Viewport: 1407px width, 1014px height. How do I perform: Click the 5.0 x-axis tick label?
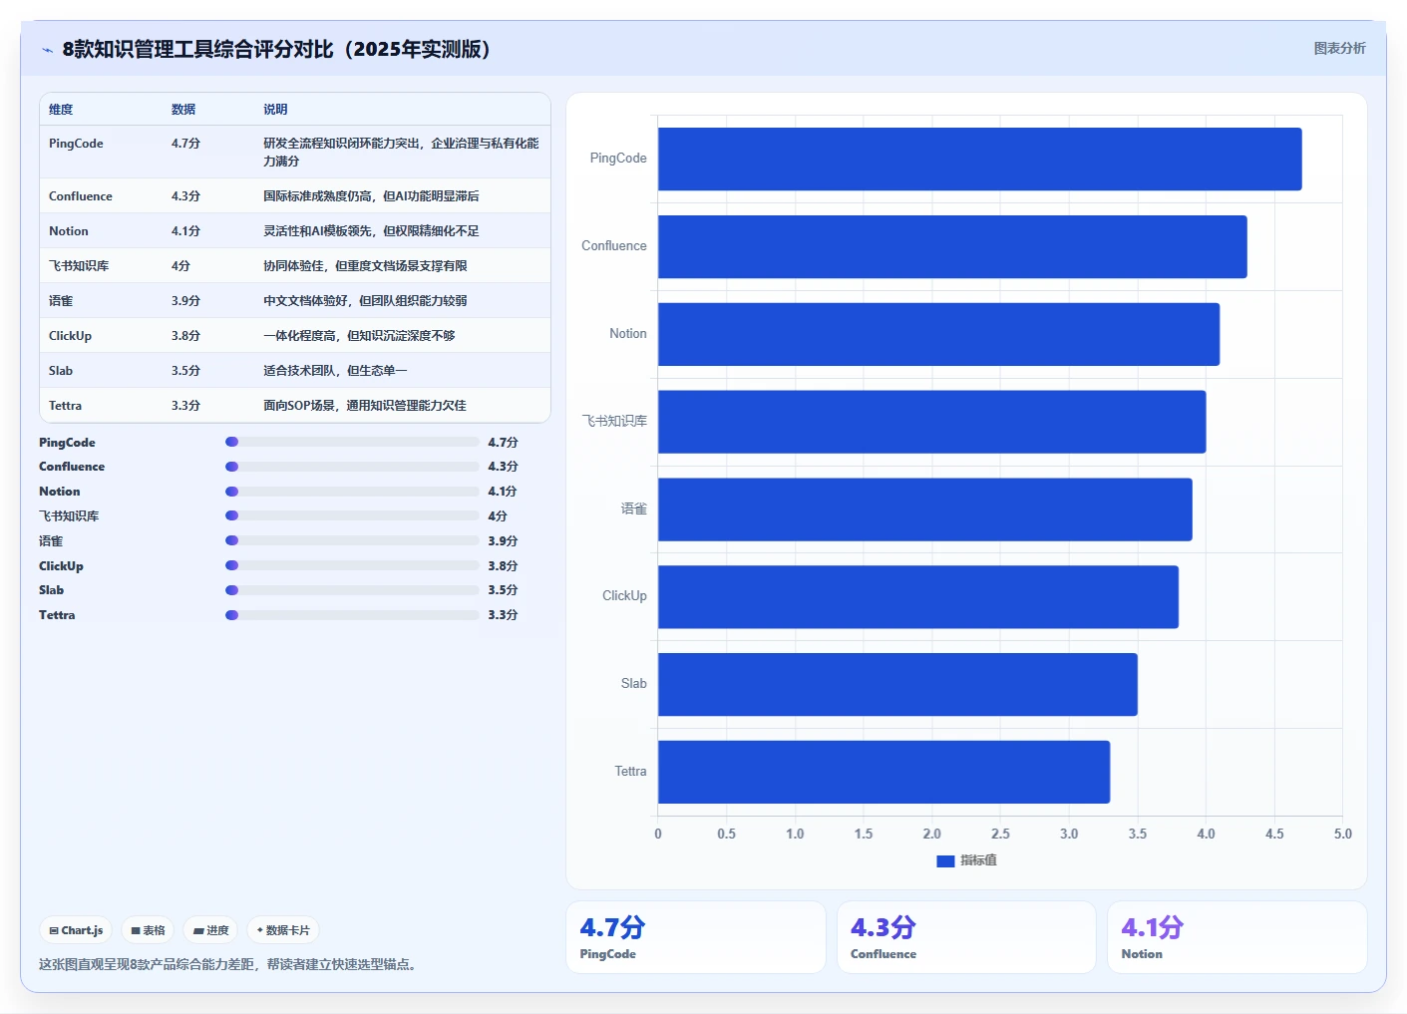[1343, 834]
